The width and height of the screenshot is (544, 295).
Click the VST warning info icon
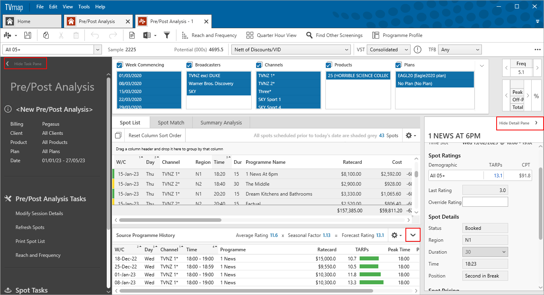click(x=417, y=50)
